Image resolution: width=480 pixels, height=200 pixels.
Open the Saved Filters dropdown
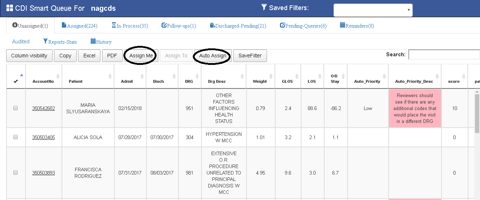tap(373, 10)
